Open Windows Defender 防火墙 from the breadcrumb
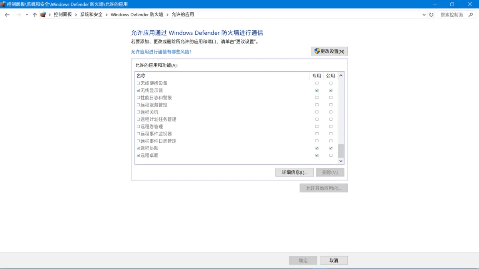The width and height of the screenshot is (479, 269). (136, 14)
